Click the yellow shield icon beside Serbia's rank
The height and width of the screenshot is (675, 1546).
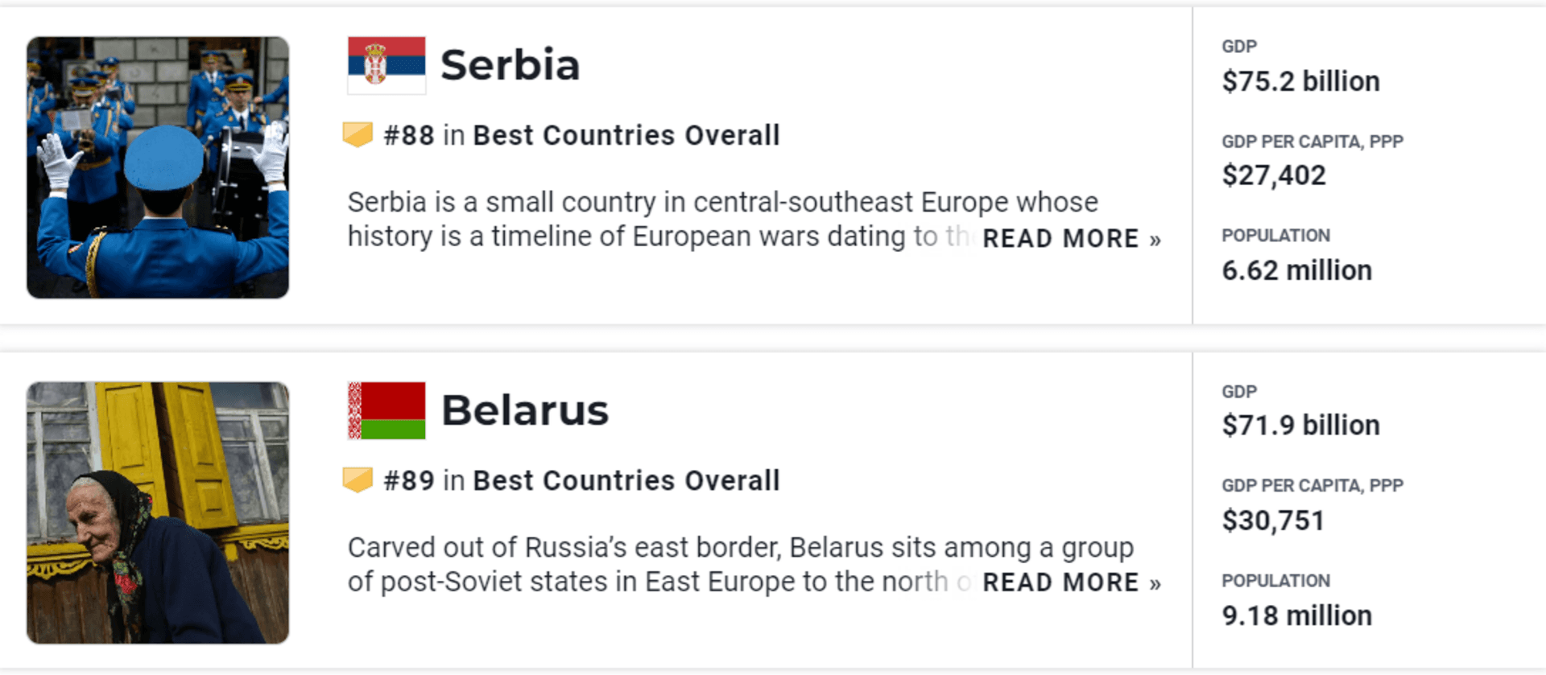click(357, 135)
